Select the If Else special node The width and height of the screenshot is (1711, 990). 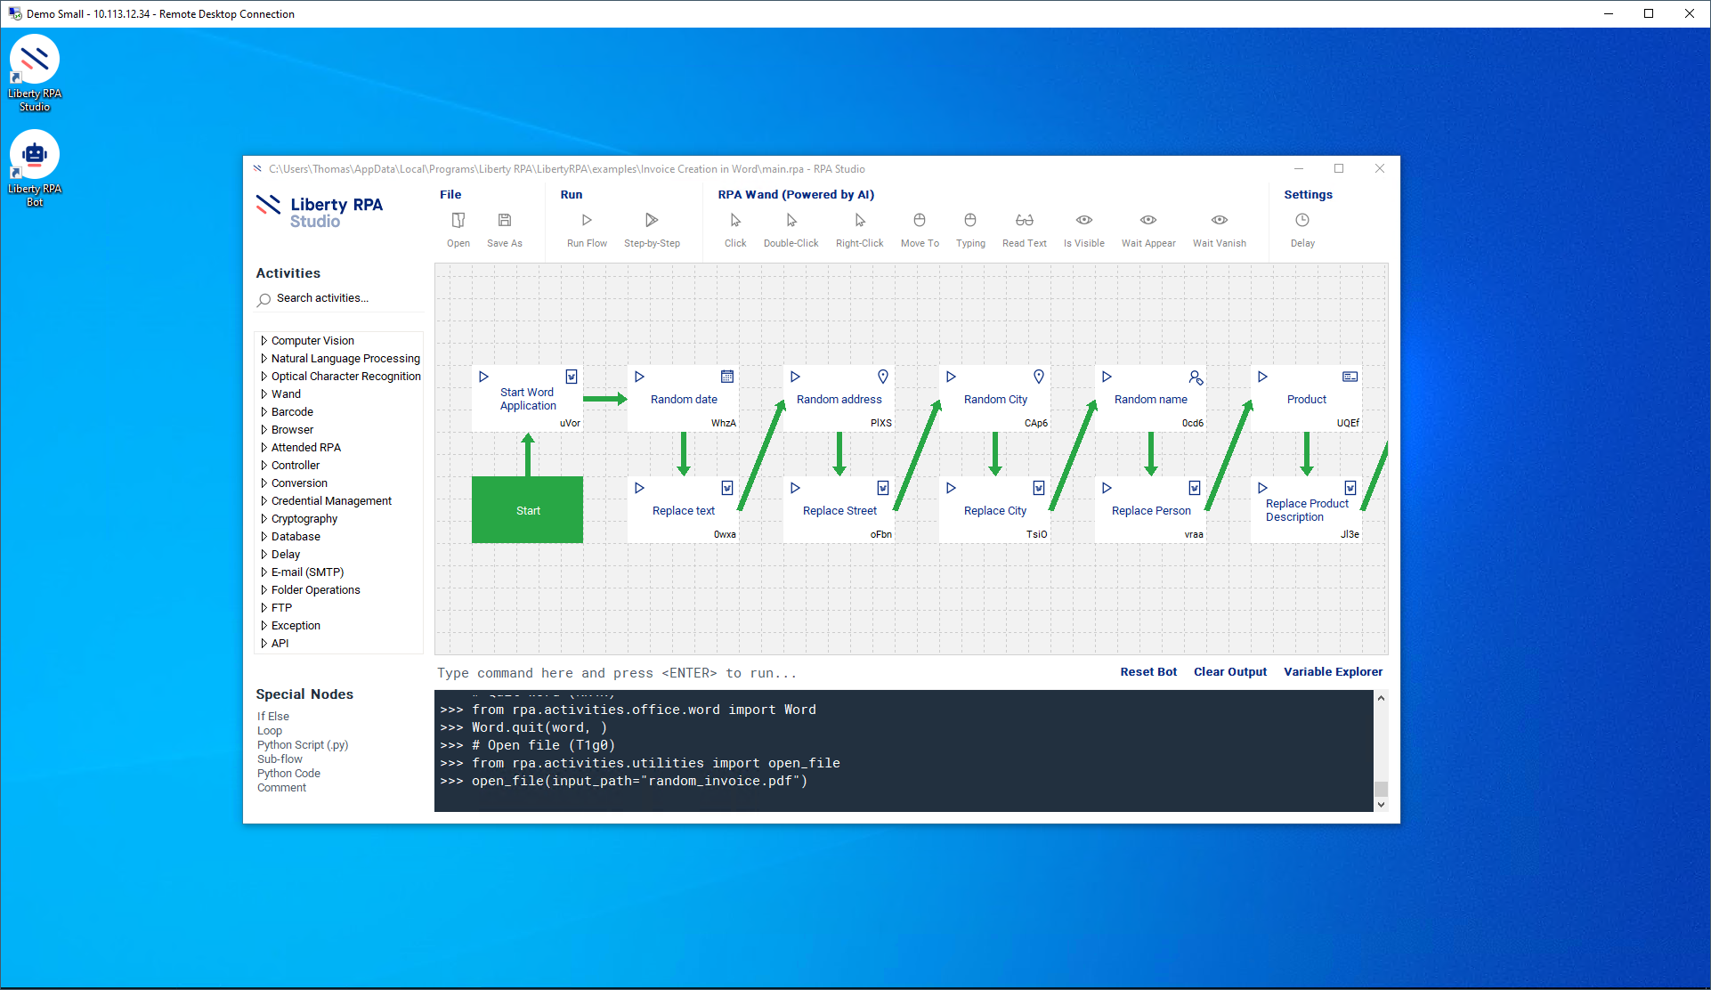coord(273,717)
